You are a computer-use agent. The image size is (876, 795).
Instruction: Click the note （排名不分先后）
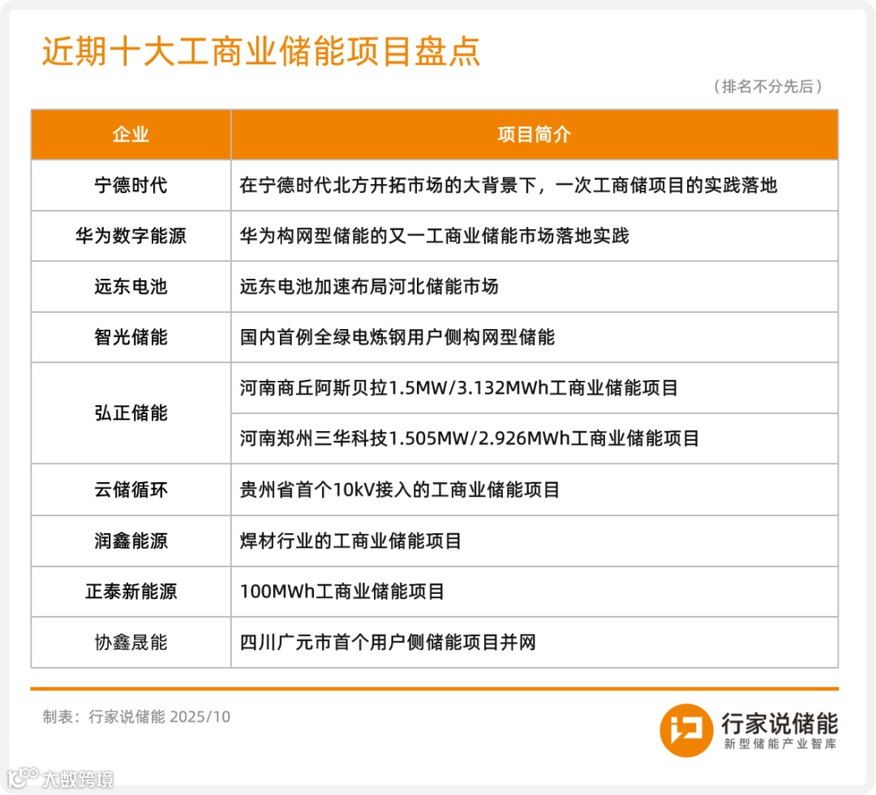pos(768,87)
